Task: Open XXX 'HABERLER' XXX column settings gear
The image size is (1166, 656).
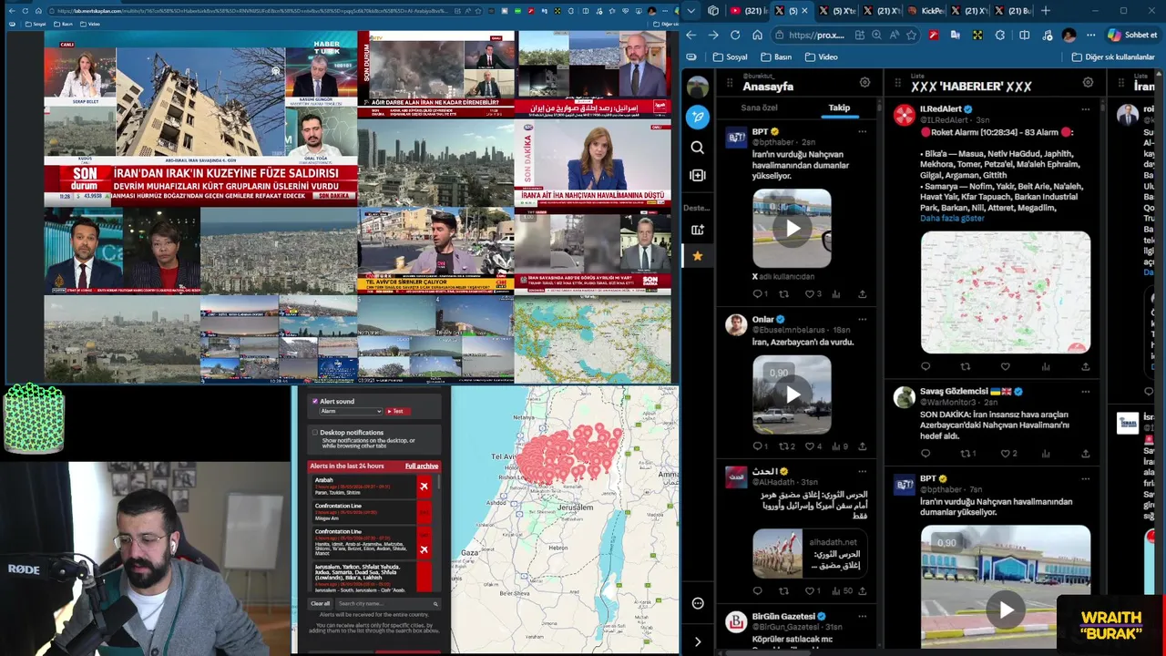Action: tap(1088, 82)
